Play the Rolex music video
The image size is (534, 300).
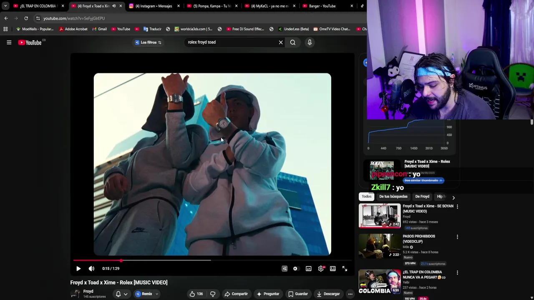78,269
